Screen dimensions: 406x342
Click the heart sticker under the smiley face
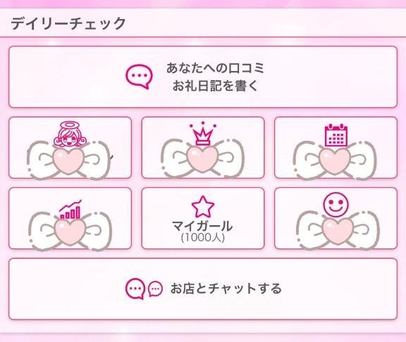coord(338,231)
